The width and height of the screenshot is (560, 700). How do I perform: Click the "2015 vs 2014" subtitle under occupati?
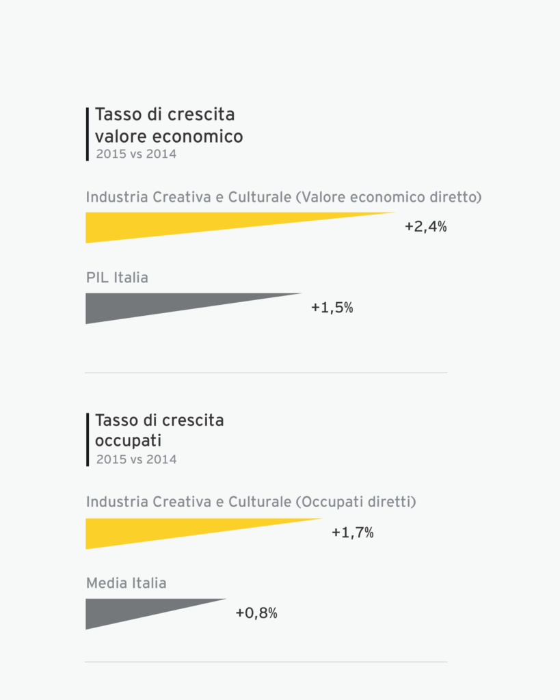point(136,459)
